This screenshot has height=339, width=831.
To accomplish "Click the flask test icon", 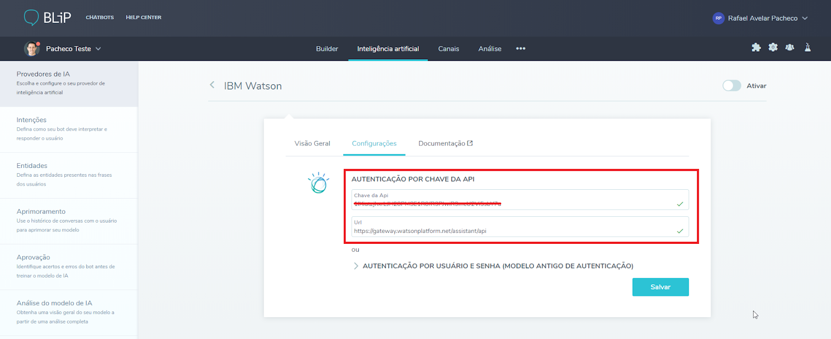I will (808, 47).
